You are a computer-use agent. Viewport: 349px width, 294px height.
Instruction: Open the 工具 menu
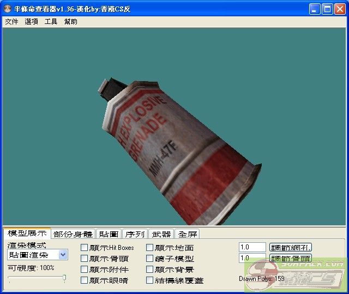point(51,22)
